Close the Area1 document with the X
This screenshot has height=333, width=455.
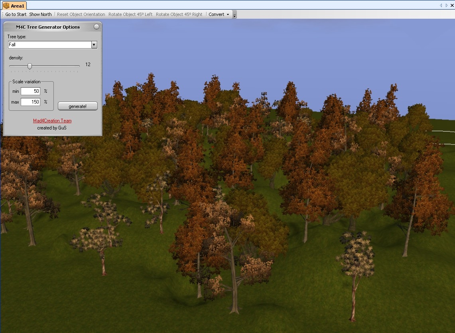[451, 5]
